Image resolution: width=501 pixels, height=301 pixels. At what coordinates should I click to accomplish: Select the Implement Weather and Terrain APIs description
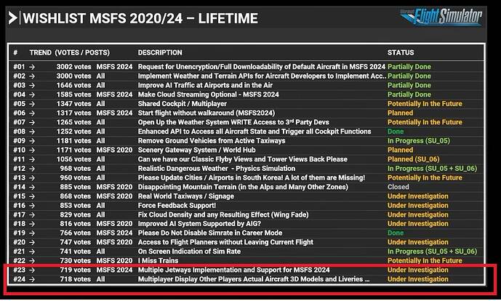[262, 76]
